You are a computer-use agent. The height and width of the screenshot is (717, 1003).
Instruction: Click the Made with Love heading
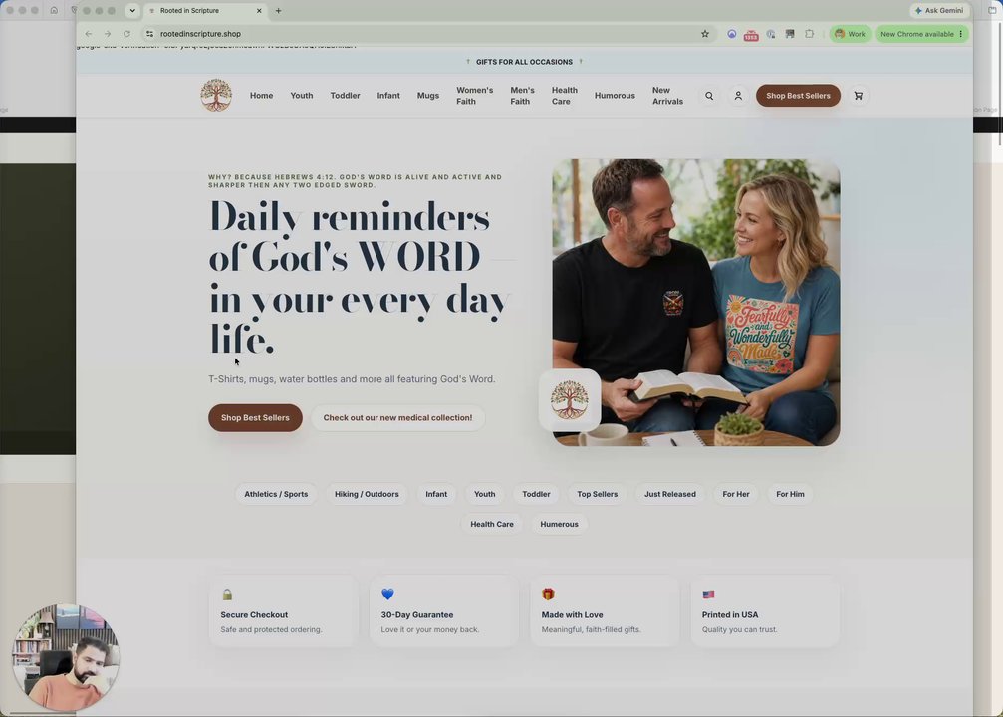[572, 614]
